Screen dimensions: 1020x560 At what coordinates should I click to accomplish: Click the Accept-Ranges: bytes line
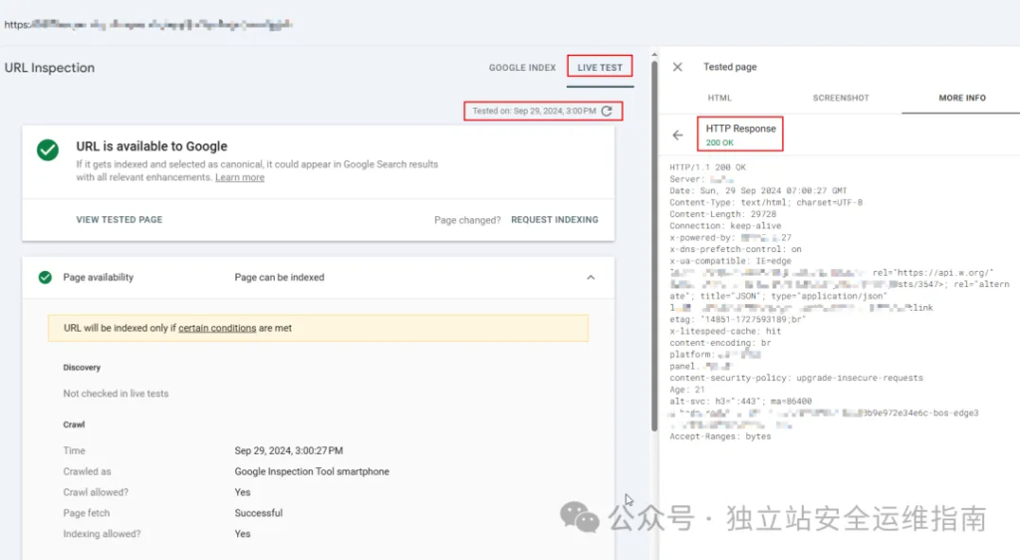pyautogui.click(x=720, y=436)
